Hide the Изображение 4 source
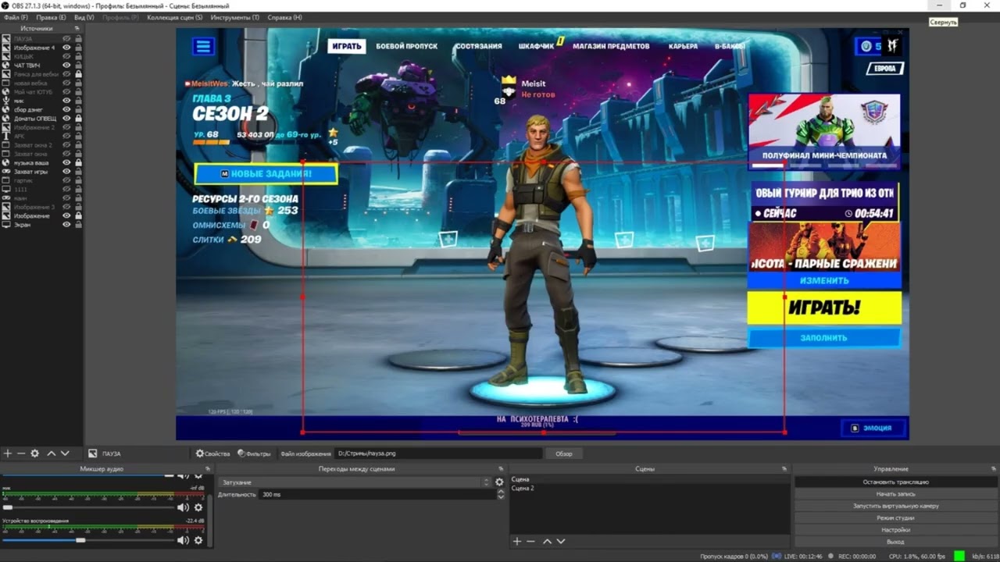Screen dimensions: 1000x562 click(66, 48)
